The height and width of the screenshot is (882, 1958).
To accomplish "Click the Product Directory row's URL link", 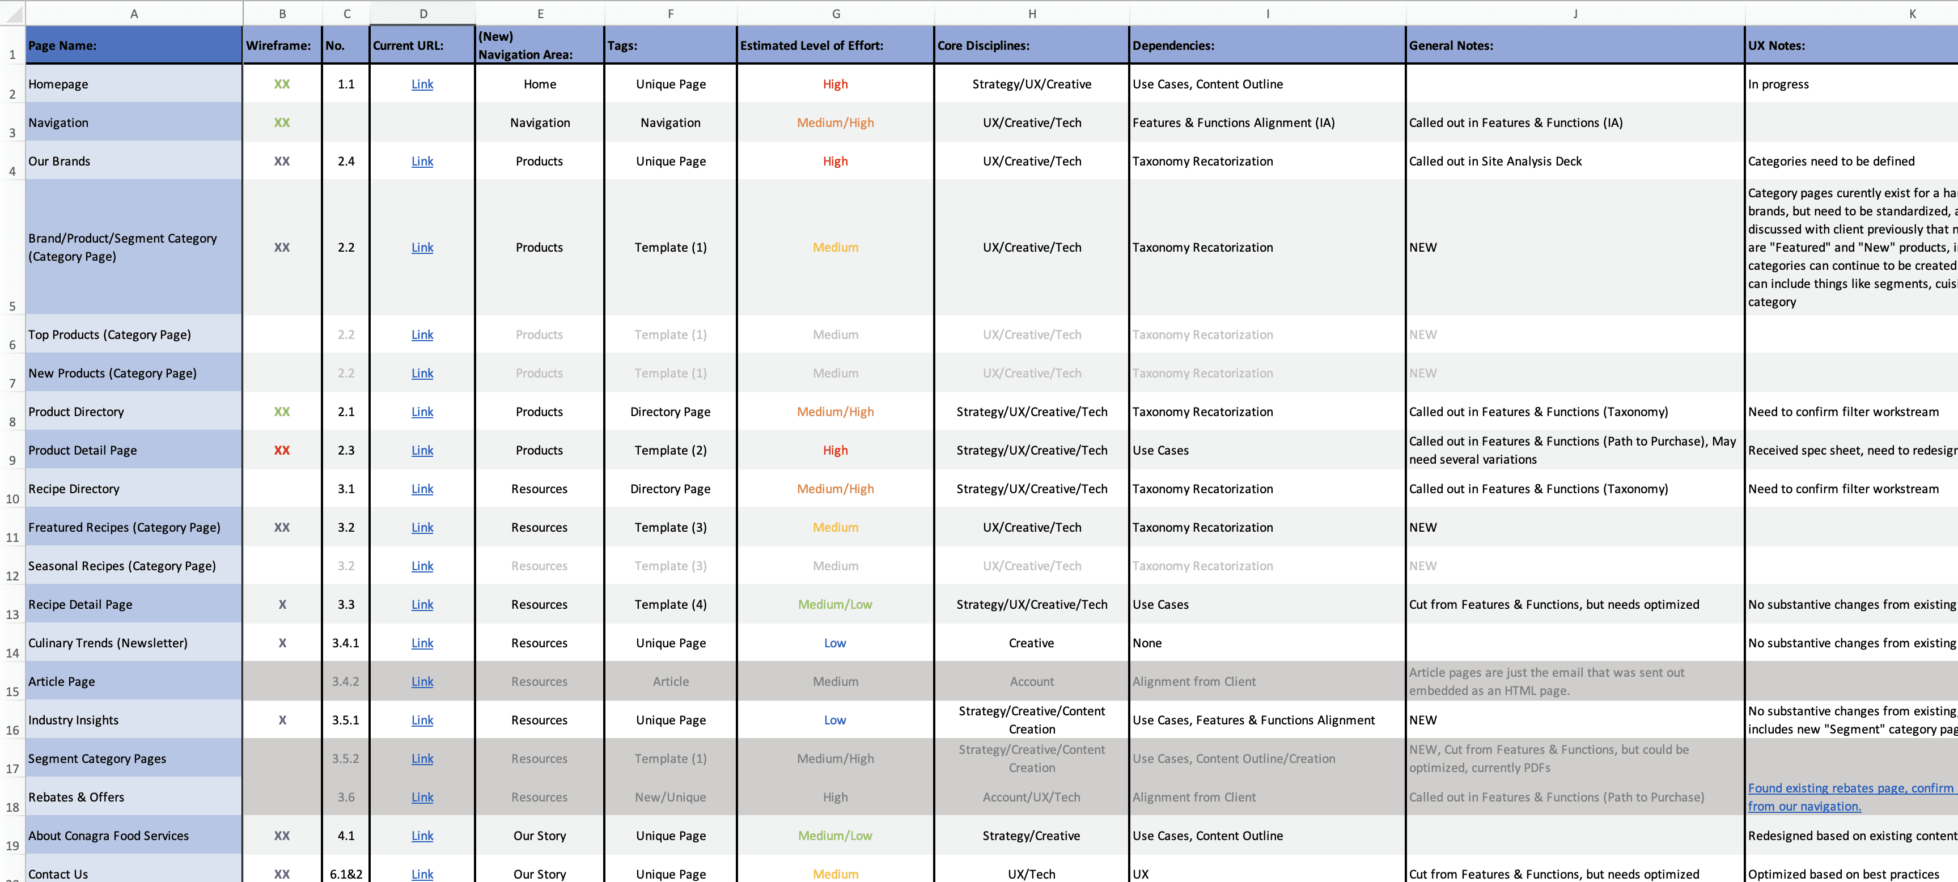I will tap(422, 412).
